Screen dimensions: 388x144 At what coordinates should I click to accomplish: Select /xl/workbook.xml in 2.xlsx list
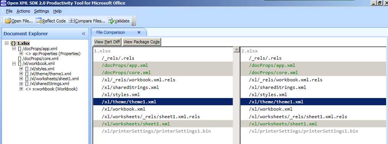click(x=313, y=109)
